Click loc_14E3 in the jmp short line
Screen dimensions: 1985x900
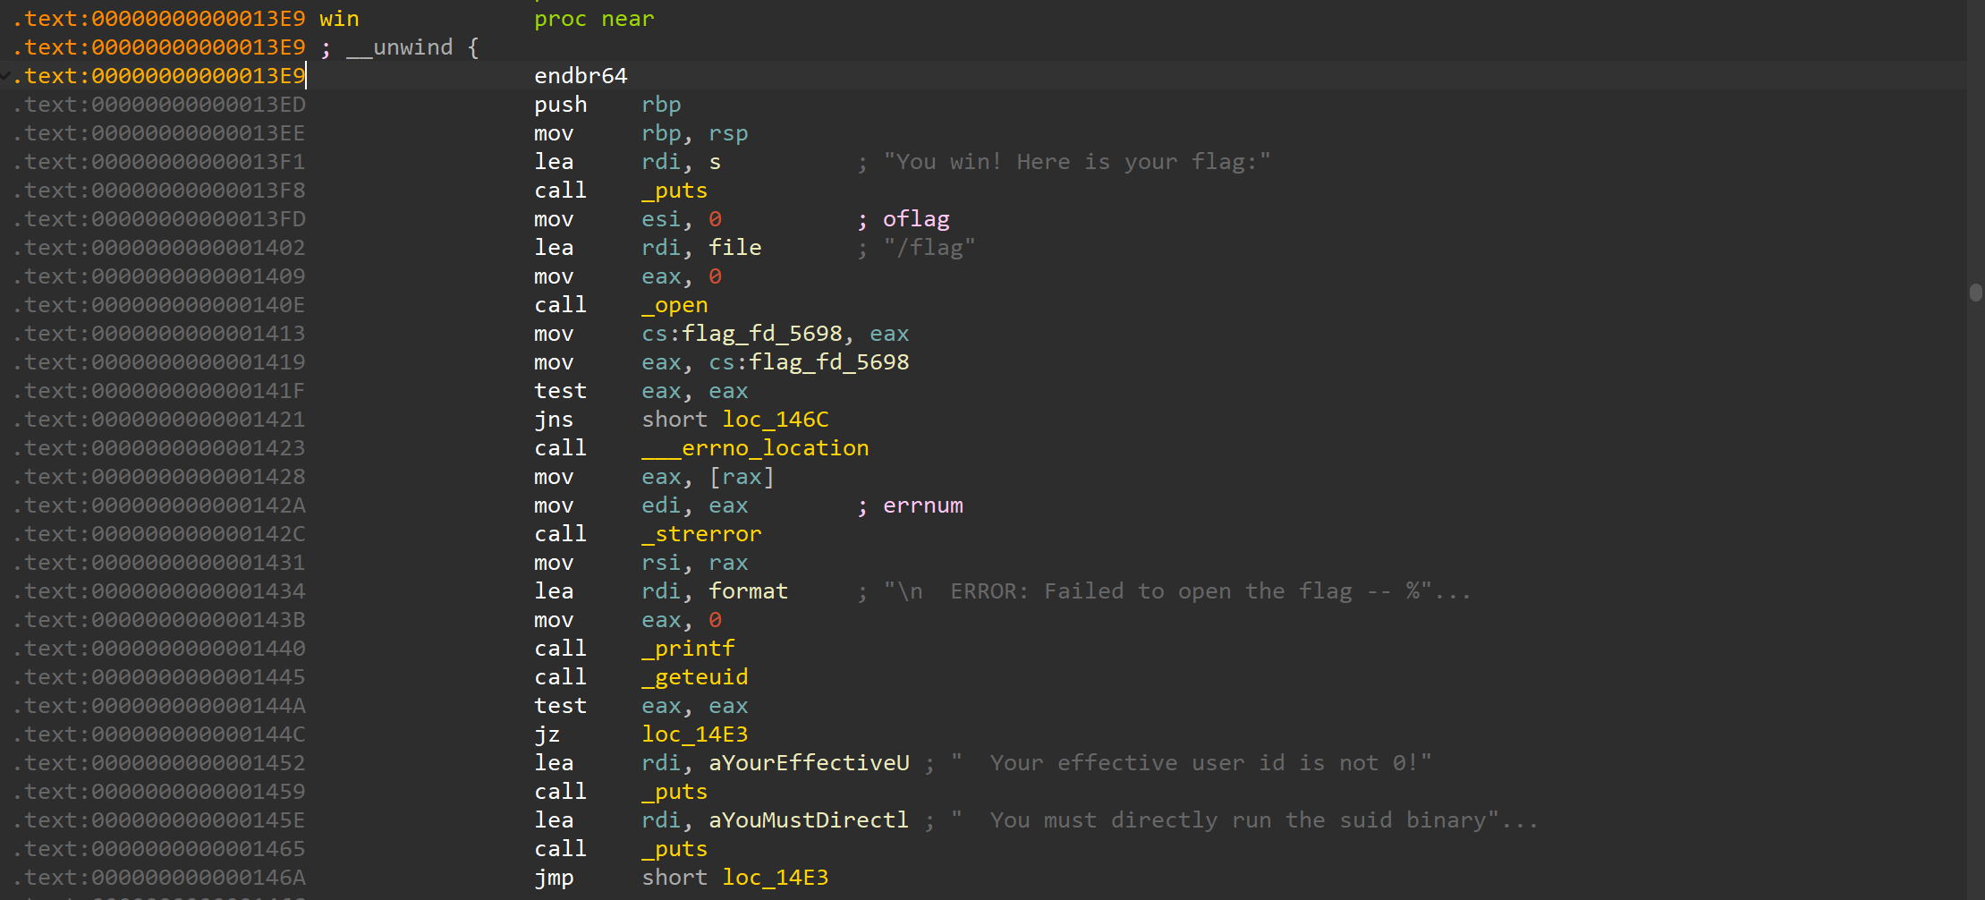(x=775, y=878)
